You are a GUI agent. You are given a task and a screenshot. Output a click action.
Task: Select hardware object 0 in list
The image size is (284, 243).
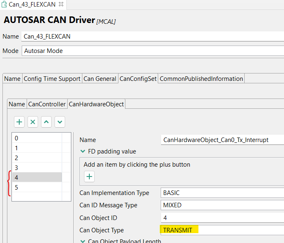37,138
